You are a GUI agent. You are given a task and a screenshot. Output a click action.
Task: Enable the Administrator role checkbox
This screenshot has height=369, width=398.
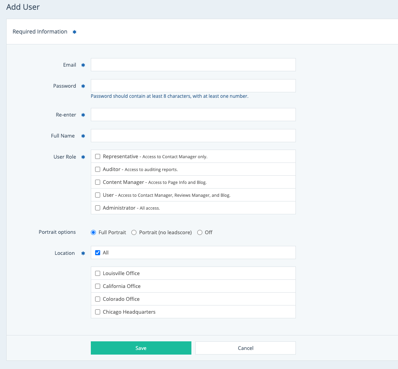98,208
